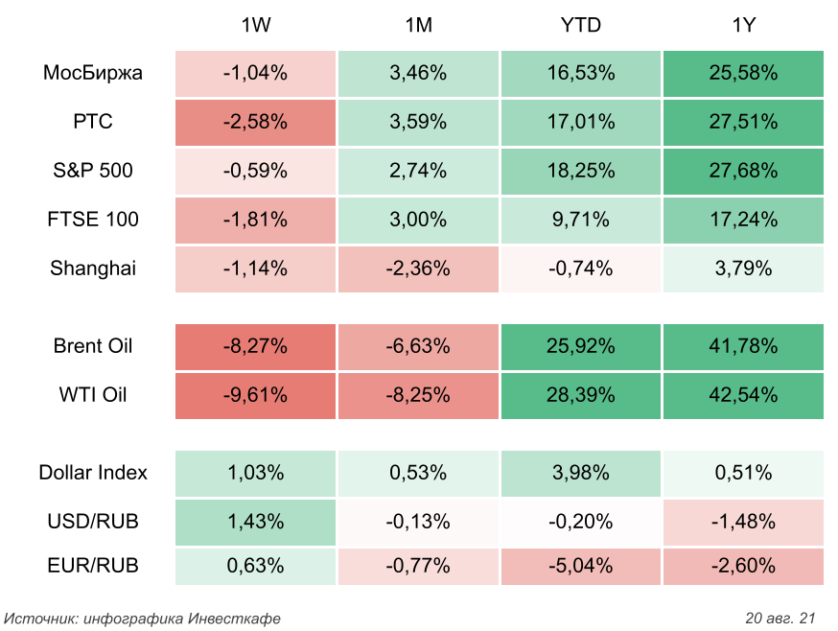Click the YTD column header
This screenshot has width=838, height=631.
[580, 26]
